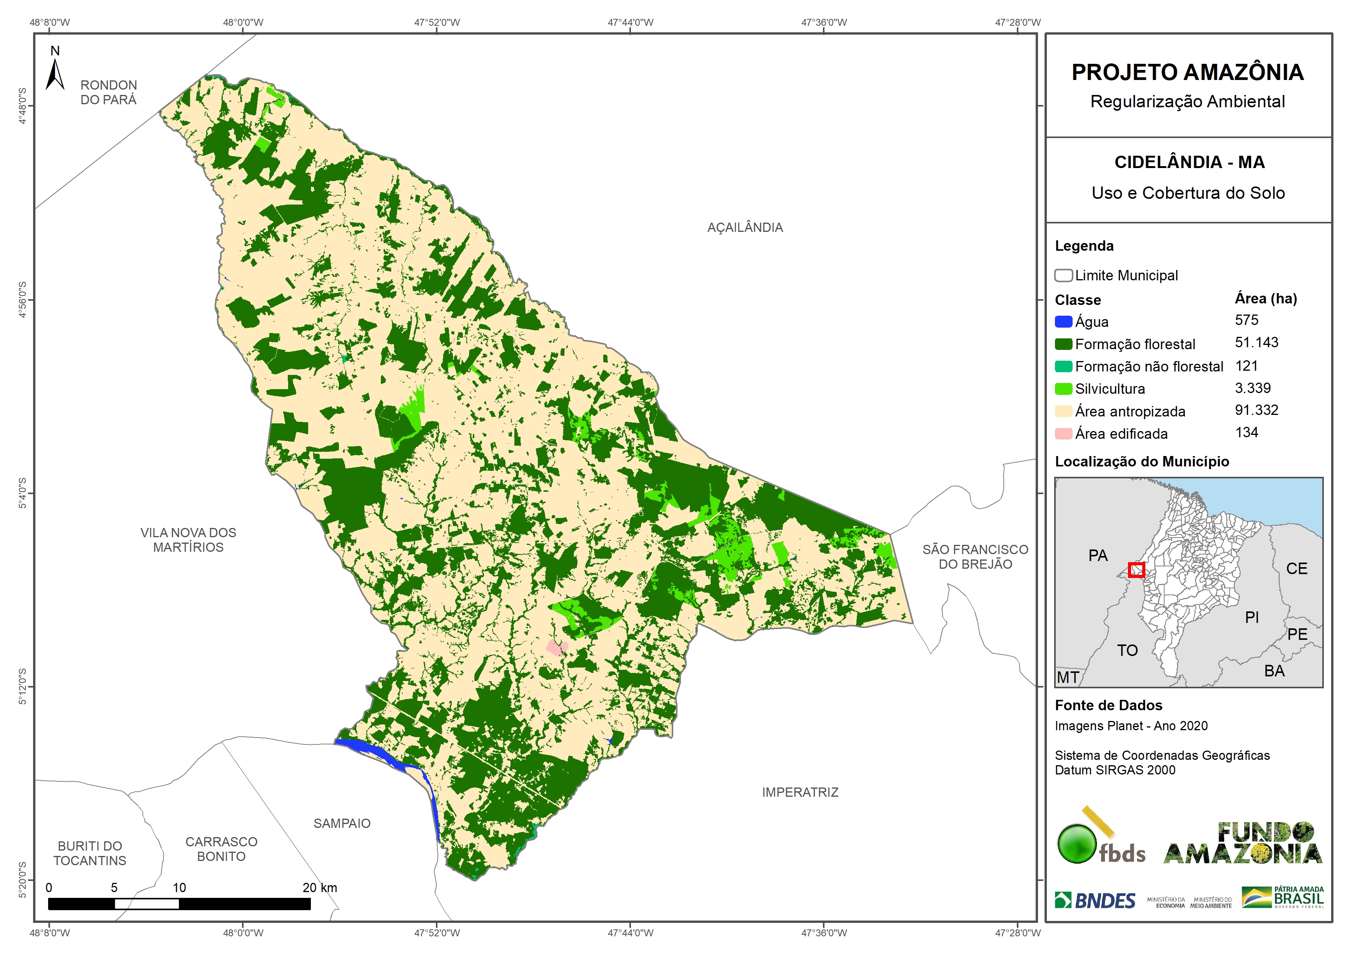Click the BNDES logo

pos(1095,900)
